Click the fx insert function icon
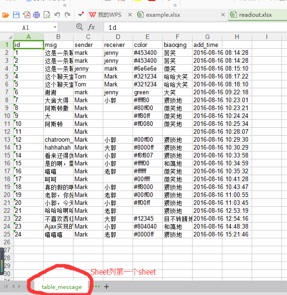 pyautogui.click(x=91, y=27)
